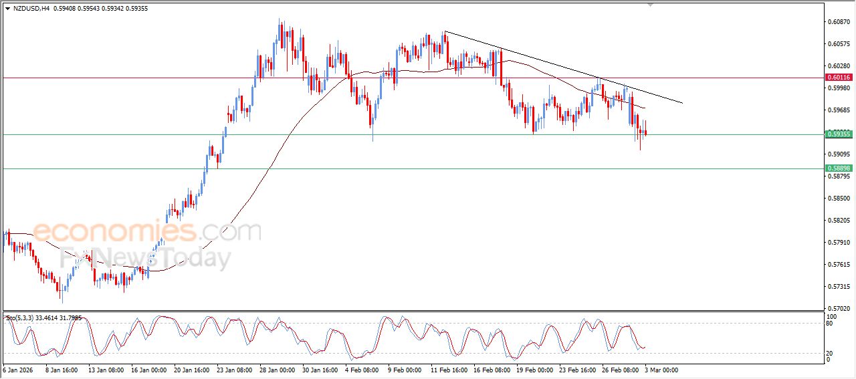The image size is (856, 379).
Task: Click the dropdown arrow beside NZDUSD,H4
Action: 7,8
